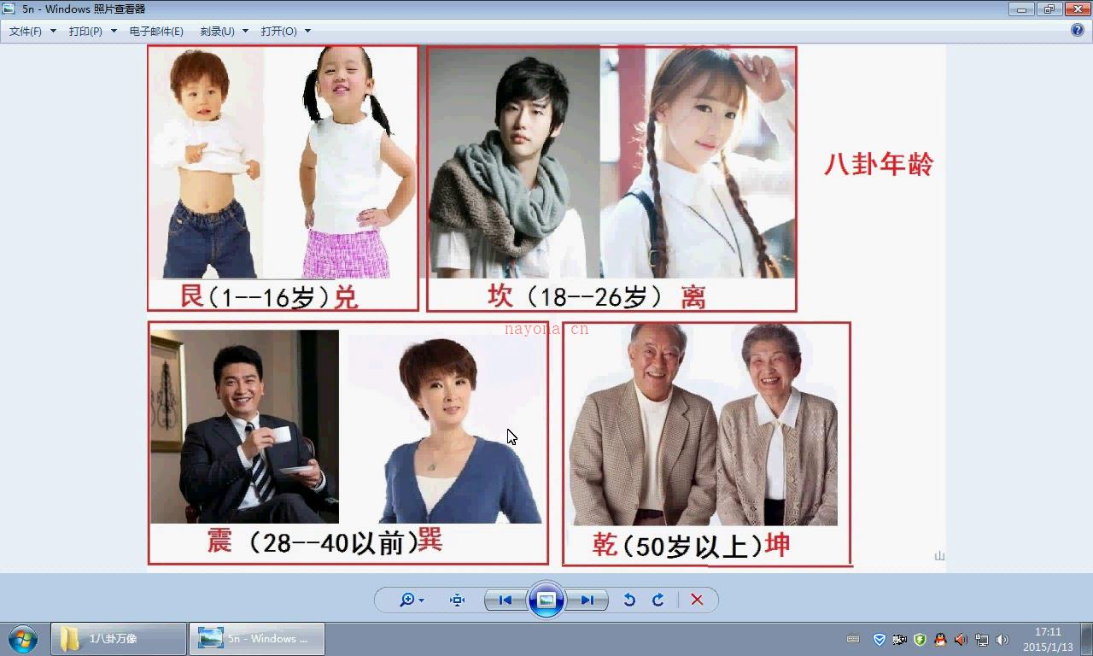Open the 打印(P) menu
The image size is (1093, 656).
click(85, 31)
